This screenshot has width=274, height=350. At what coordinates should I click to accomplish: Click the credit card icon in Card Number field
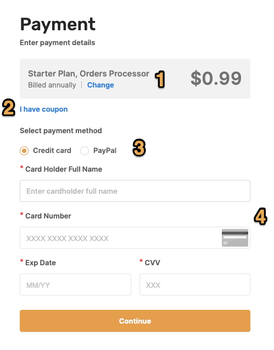pos(235,238)
